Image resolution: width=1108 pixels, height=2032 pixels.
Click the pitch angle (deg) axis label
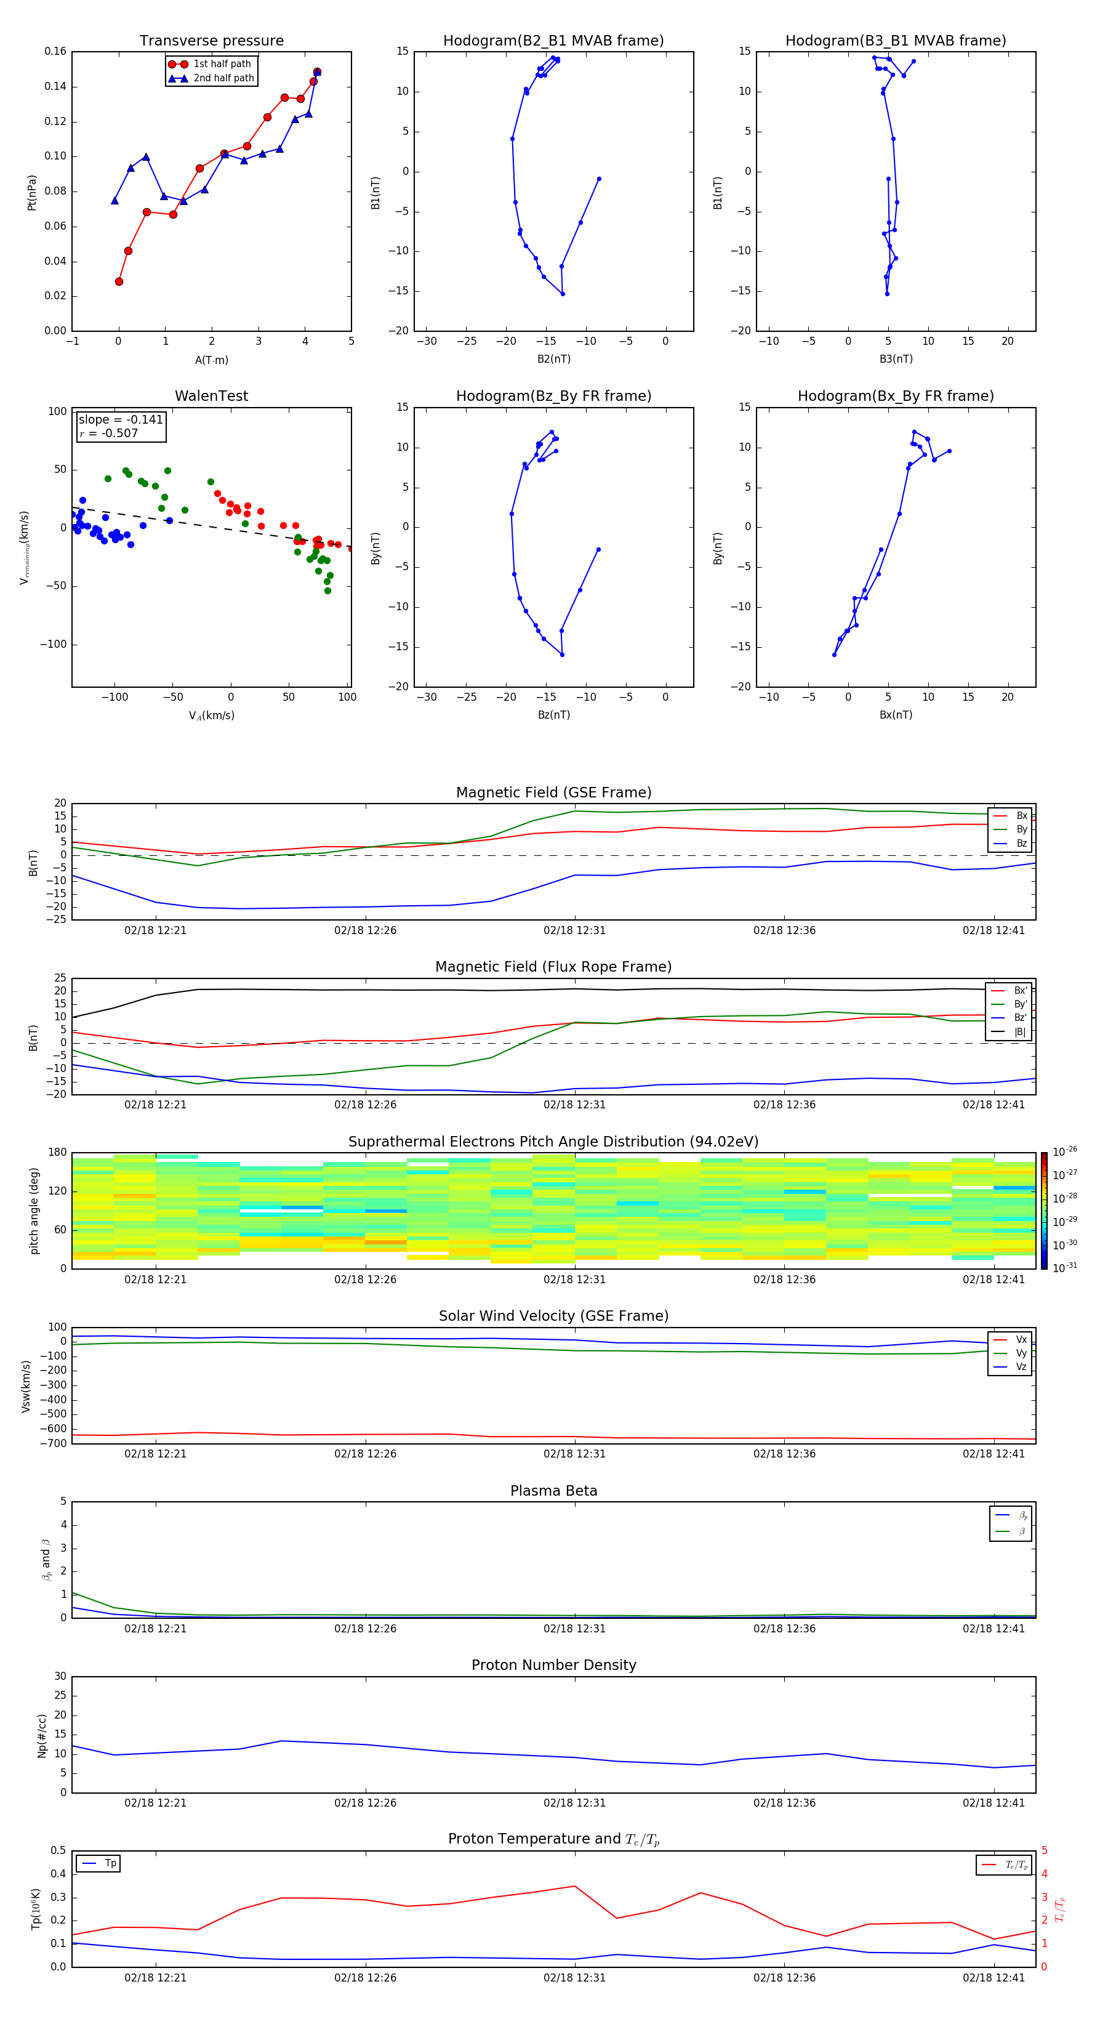coord(34,1211)
